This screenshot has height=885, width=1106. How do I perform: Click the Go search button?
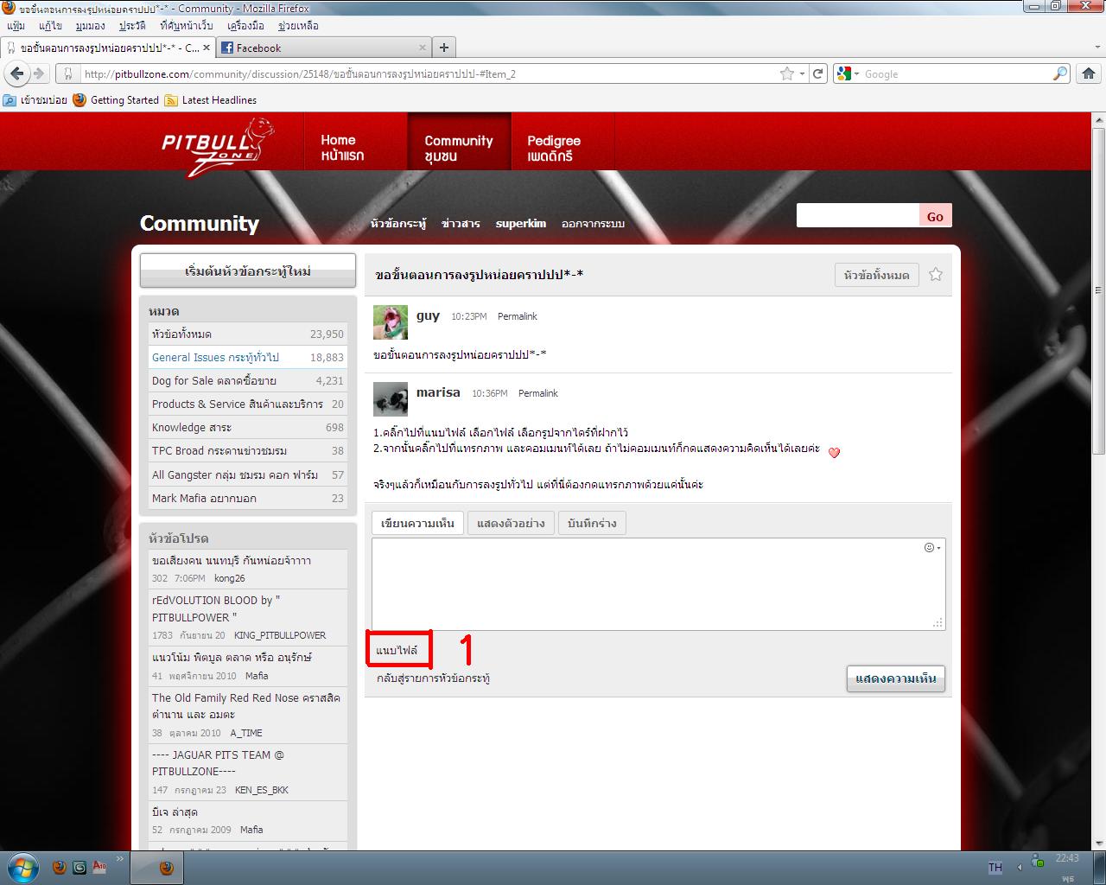point(935,216)
